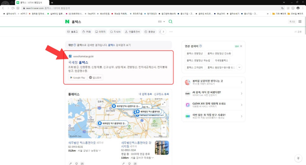Expand address 서울 강남구 논현동 chevron
Screen dimensions: 306x165
pyautogui.click(x=100, y=150)
